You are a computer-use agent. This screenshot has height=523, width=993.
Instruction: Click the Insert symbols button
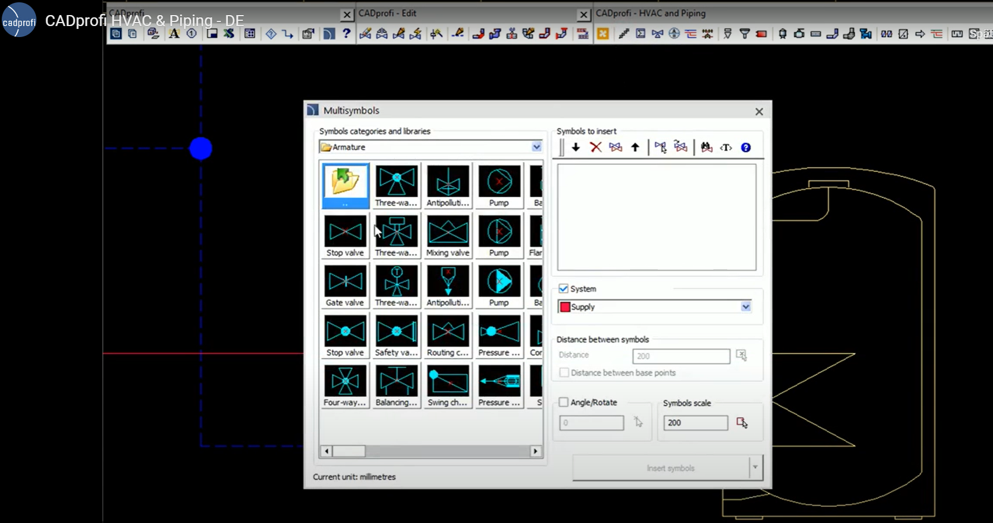point(670,468)
